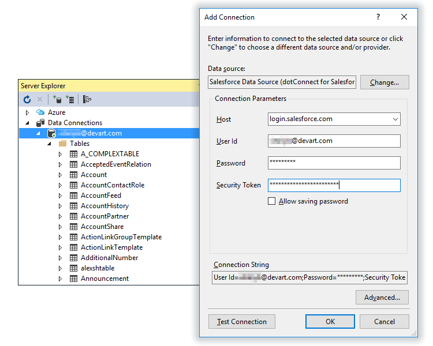This screenshot has height=346, width=433.
Task: Click the Connect to Database toolbar icon
Action: (x=57, y=99)
